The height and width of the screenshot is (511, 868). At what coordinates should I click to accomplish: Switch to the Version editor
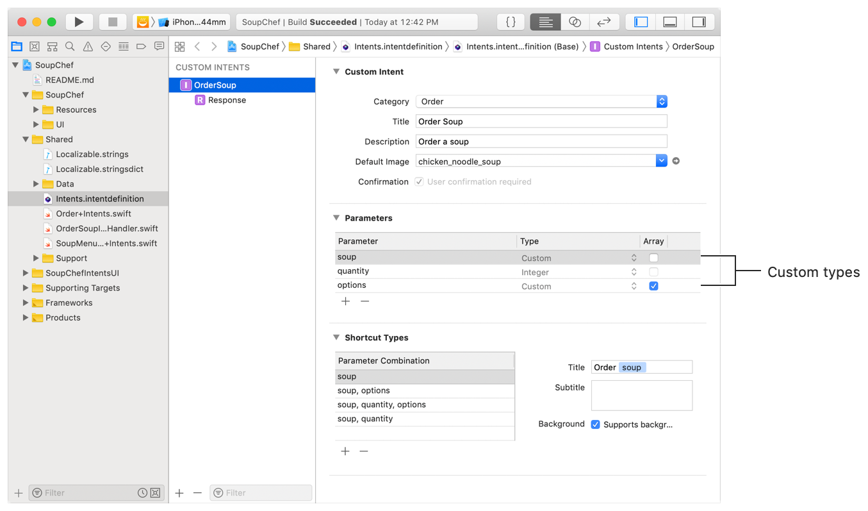(603, 22)
